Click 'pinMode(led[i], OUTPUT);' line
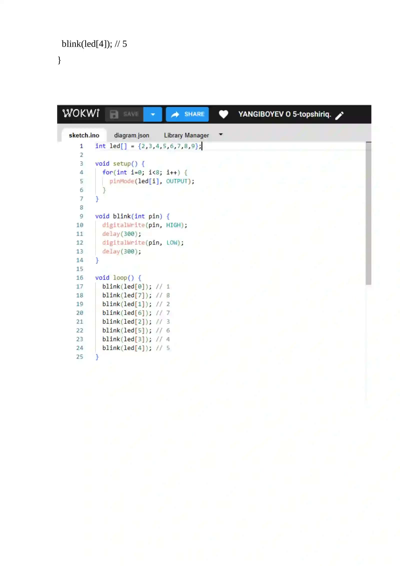The height and width of the screenshot is (566, 400). (152, 181)
